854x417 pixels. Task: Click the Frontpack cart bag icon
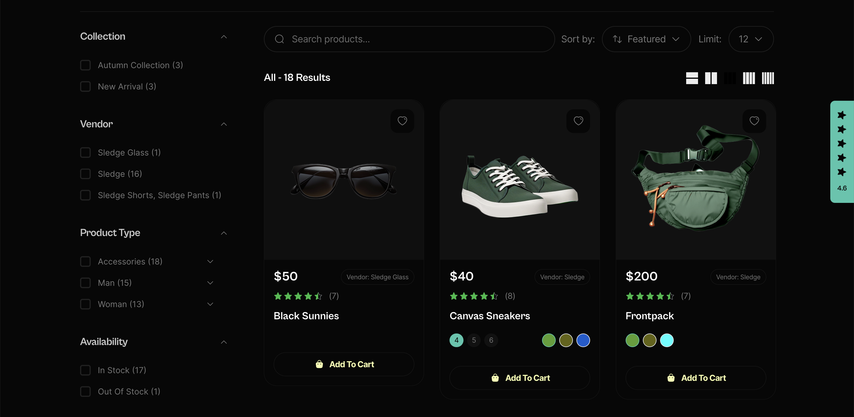[671, 378]
